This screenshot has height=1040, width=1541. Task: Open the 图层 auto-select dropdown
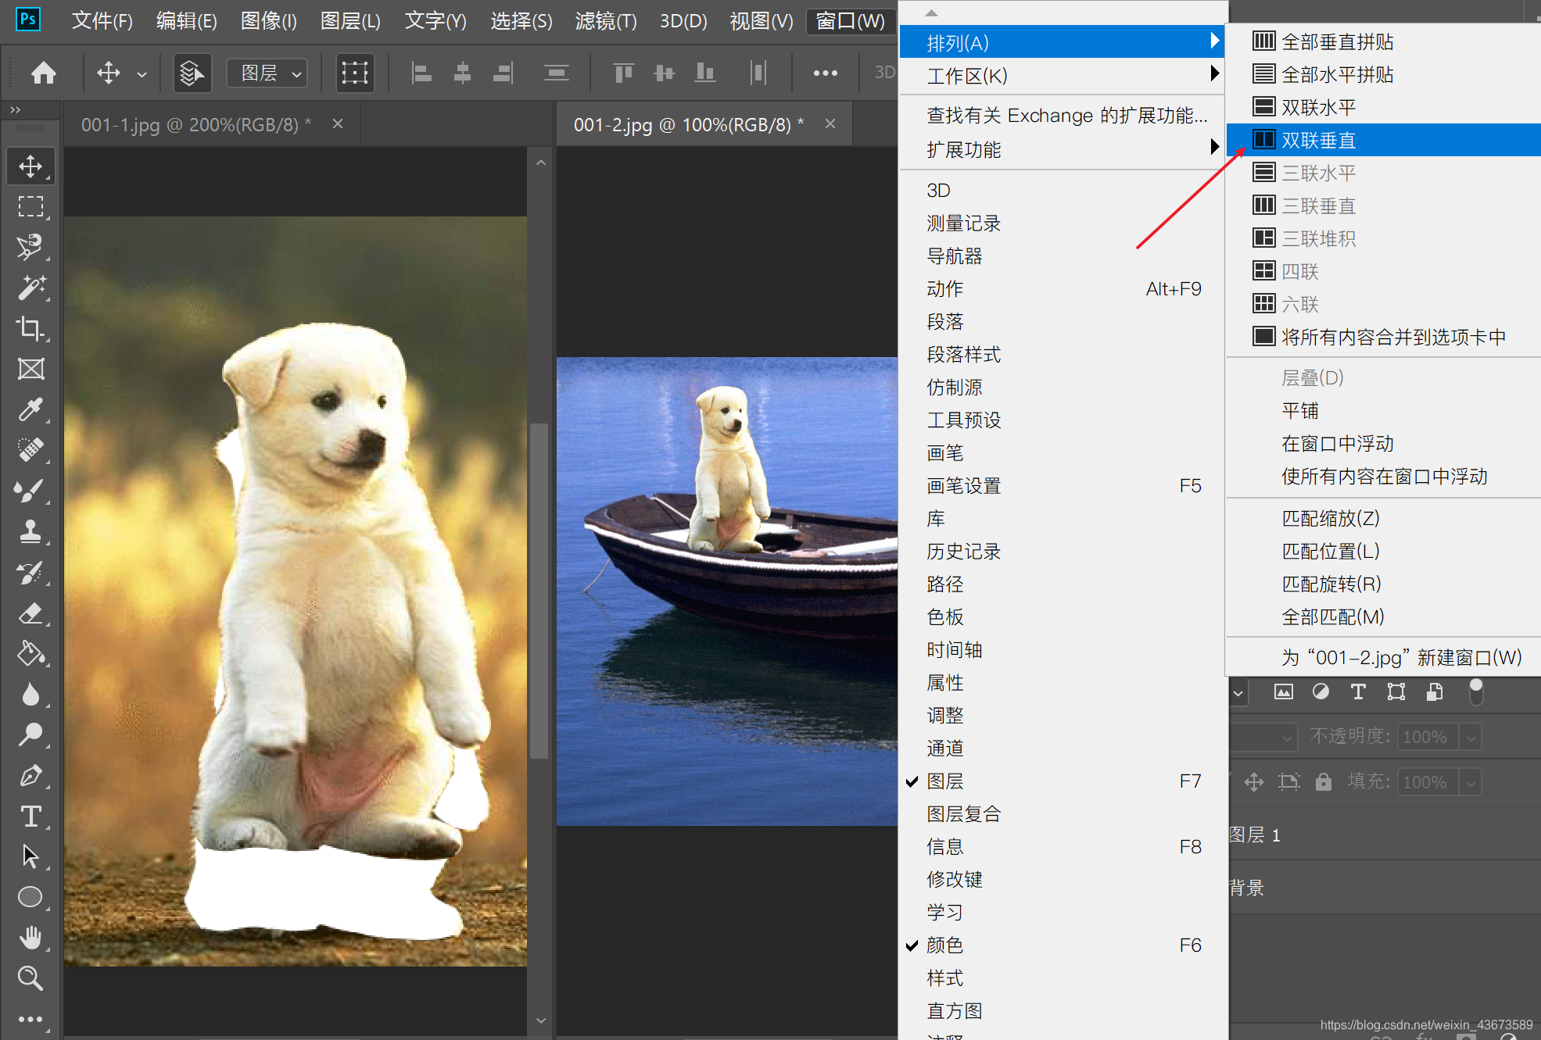pyautogui.click(x=267, y=73)
